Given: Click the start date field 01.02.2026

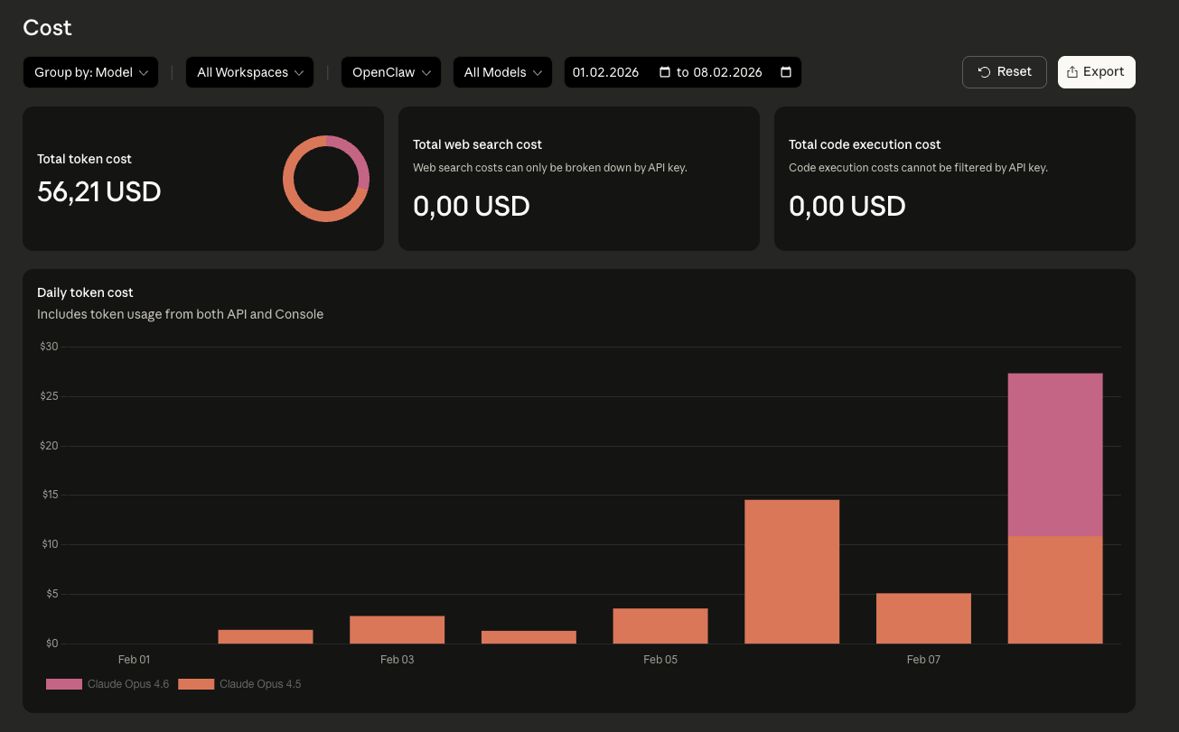Looking at the screenshot, I should click(x=606, y=72).
